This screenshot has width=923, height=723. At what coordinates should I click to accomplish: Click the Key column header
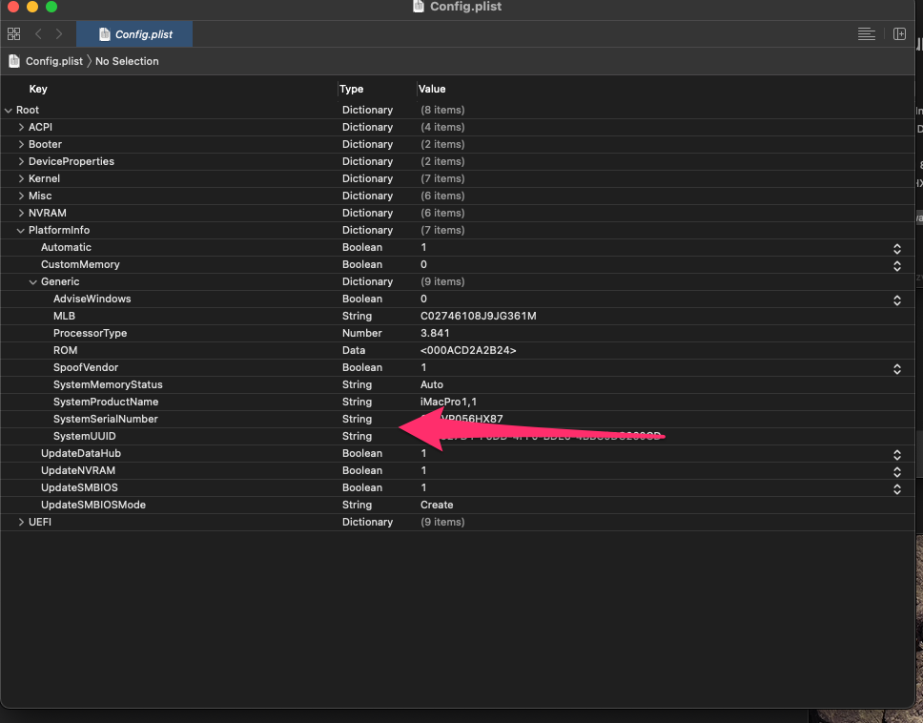(38, 89)
